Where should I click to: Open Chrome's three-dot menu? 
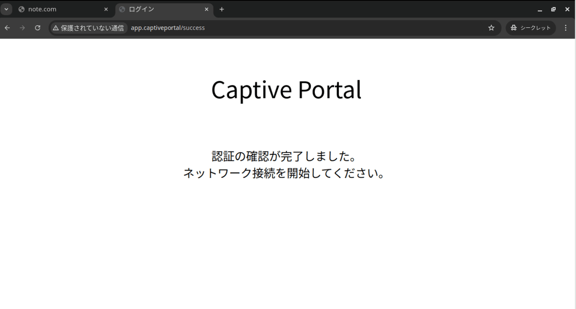click(566, 28)
